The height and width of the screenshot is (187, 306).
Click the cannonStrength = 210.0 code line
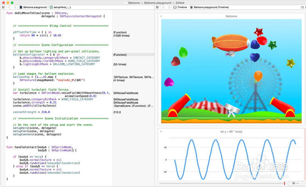tap(31, 112)
